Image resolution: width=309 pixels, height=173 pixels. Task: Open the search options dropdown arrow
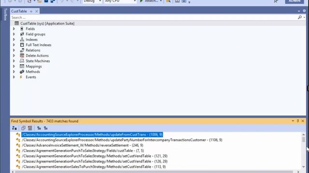click(x=304, y=18)
